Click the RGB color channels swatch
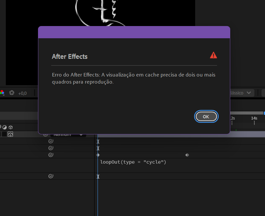The width and height of the screenshot is (265, 216). pos(3,92)
